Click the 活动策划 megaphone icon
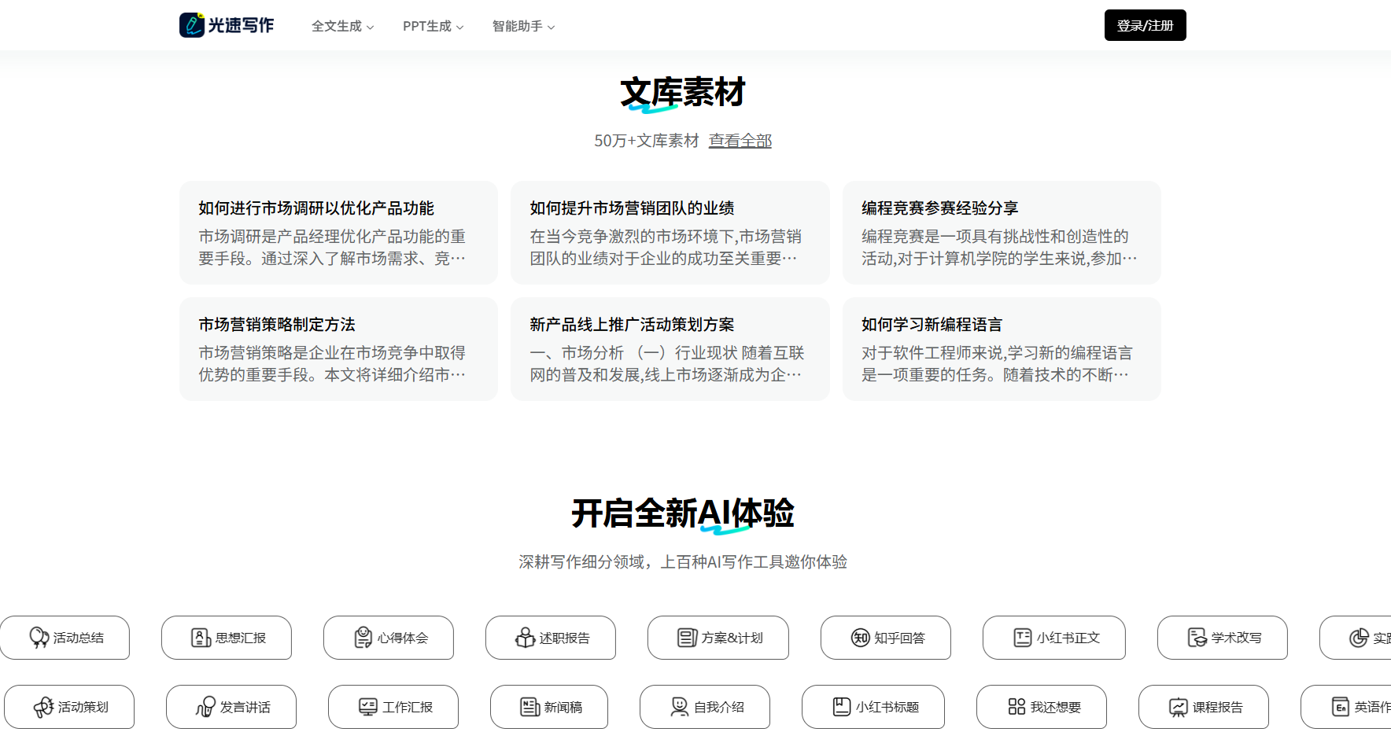Viewport: 1391px width, 732px height. coord(43,707)
